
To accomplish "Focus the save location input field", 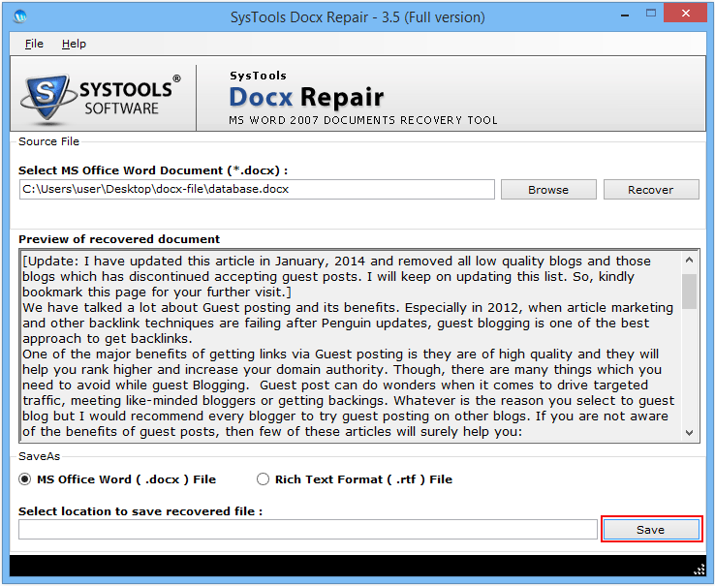I will click(x=308, y=530).
